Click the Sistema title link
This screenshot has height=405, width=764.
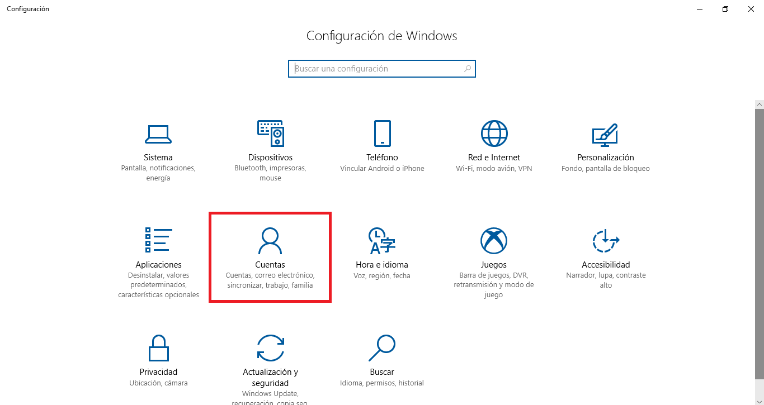click(158, 158)
